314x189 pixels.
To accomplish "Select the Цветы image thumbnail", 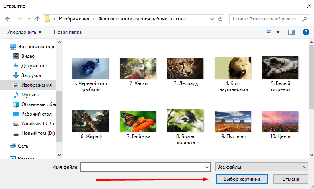I will click(280, 121).
